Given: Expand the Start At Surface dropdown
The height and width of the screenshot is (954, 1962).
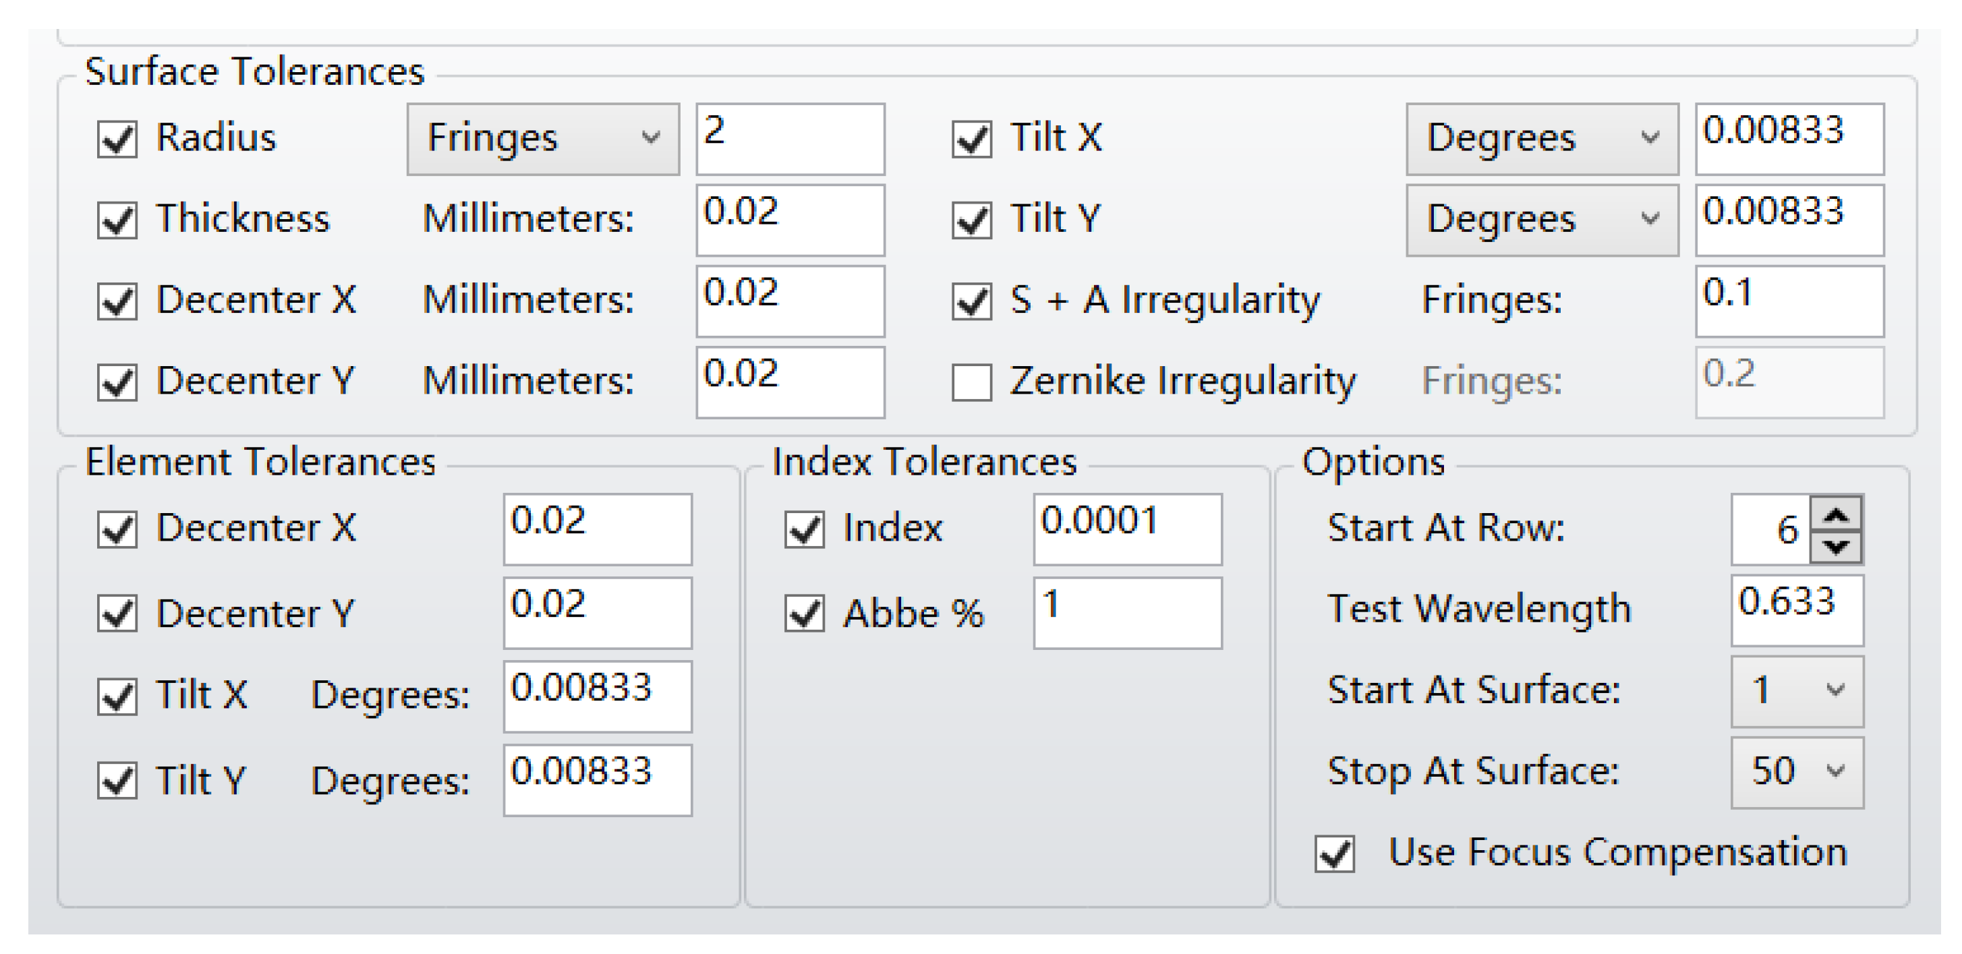Looking at the screenshot, I should click(x=1797, y=691).
